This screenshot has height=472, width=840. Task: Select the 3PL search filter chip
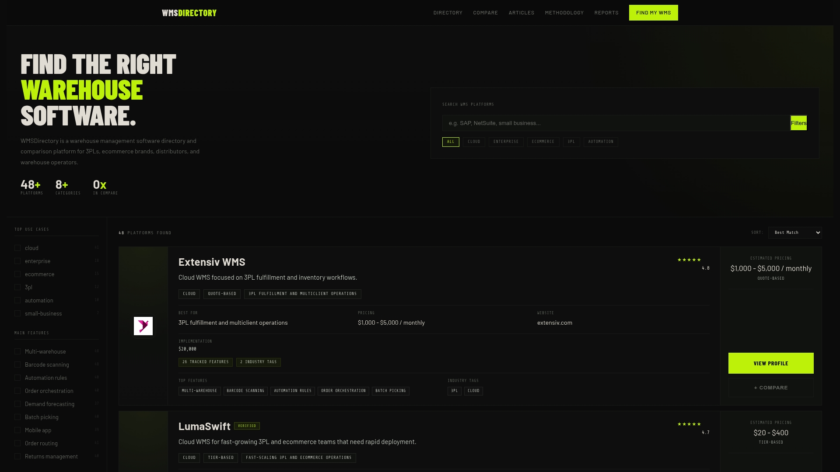(x=571, y=142)
